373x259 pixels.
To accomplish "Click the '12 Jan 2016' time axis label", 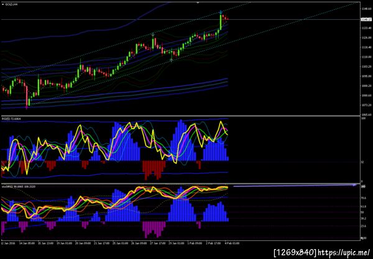I will click(8, 243).
